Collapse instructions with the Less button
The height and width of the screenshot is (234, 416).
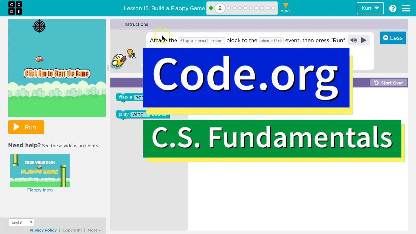click(393, 38)
